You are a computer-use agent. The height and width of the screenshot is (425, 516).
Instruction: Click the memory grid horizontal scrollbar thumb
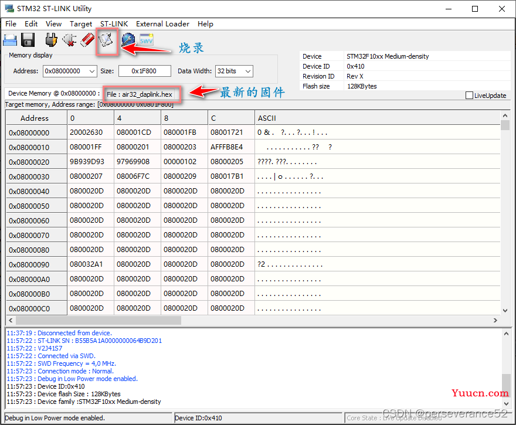pyautogui.click(x=99, y=320)
